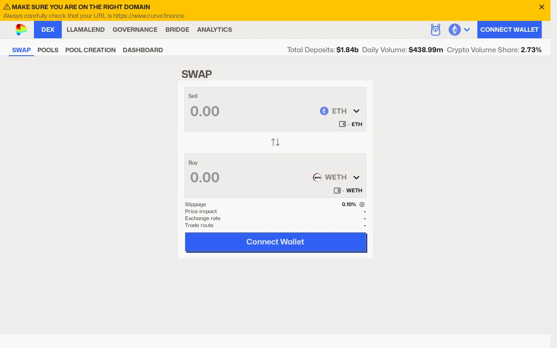The height and width of the screenshot is (348, 557).
Task: Expand the ETH sell token dropdown arrow
Action: (x=356, y=111)
